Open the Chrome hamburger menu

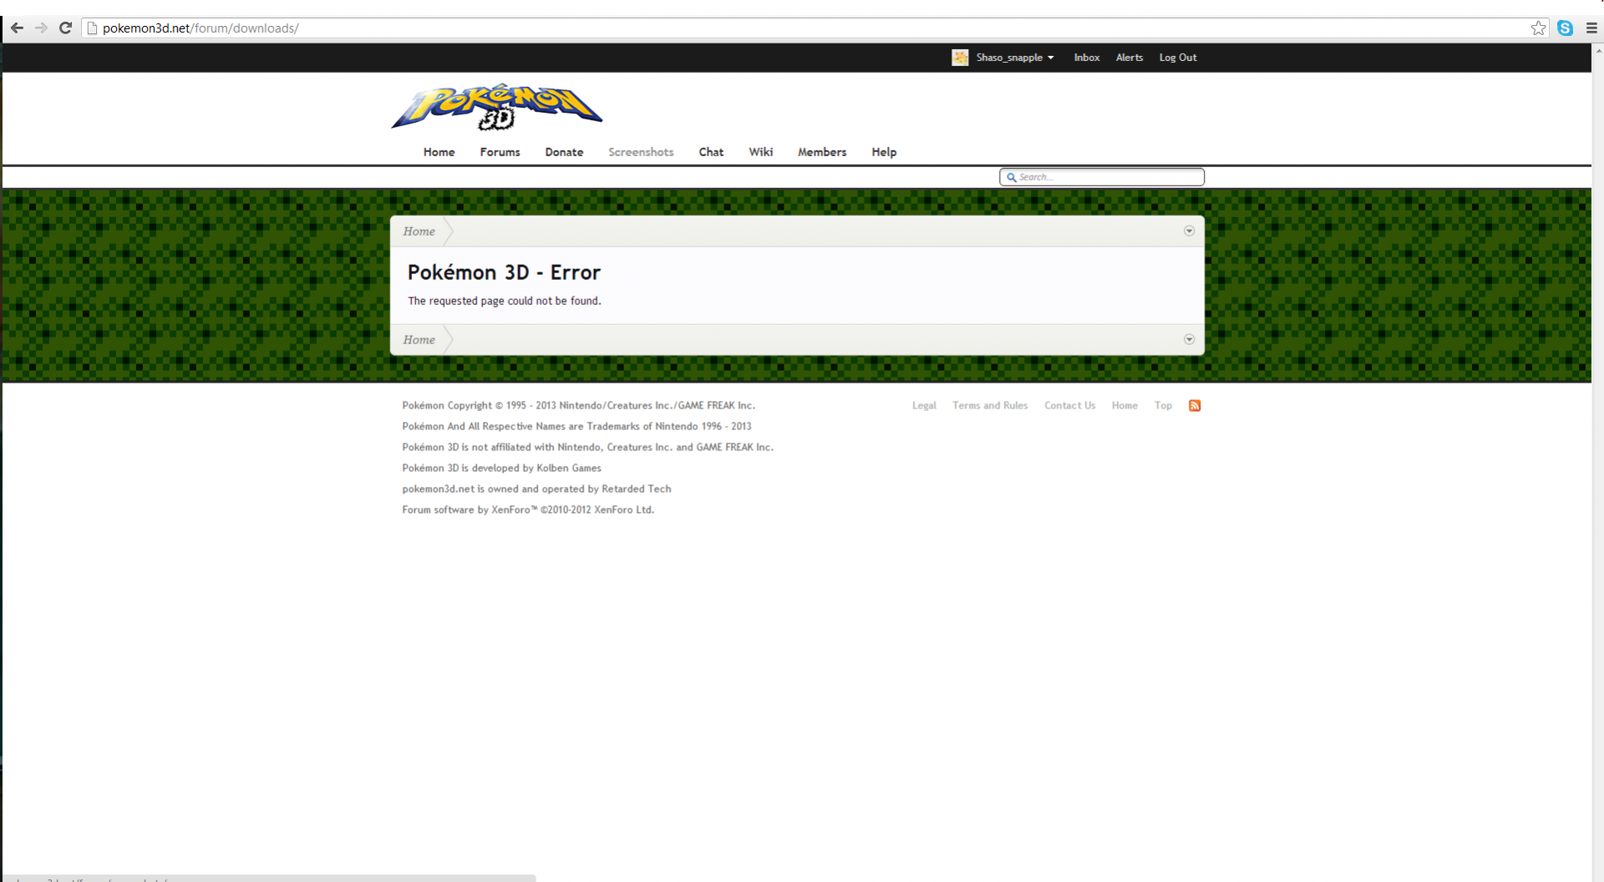(x=1591, y=28)
